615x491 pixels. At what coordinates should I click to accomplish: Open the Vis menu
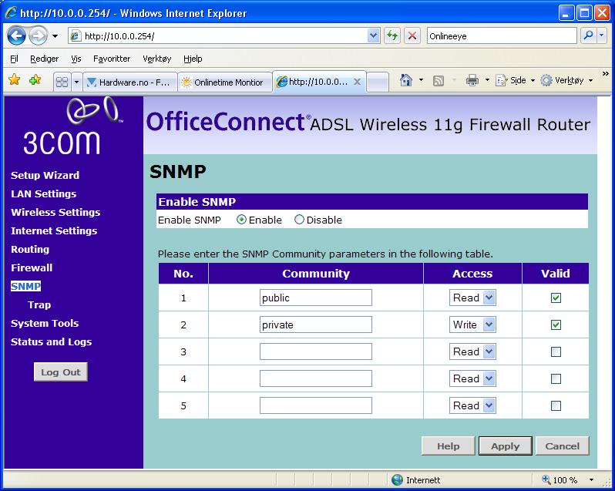coord(76,59)
